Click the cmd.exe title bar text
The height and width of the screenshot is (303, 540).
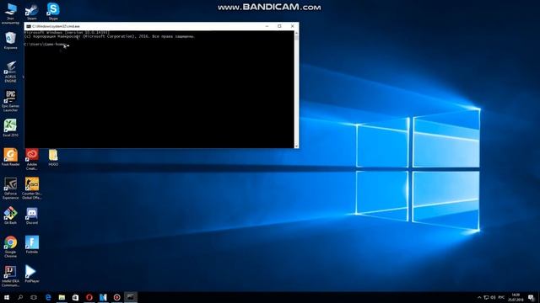coord(56,26)
